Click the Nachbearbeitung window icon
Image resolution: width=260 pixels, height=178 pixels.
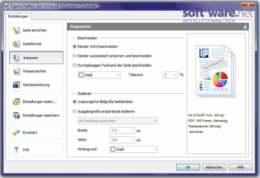point(16,85)
